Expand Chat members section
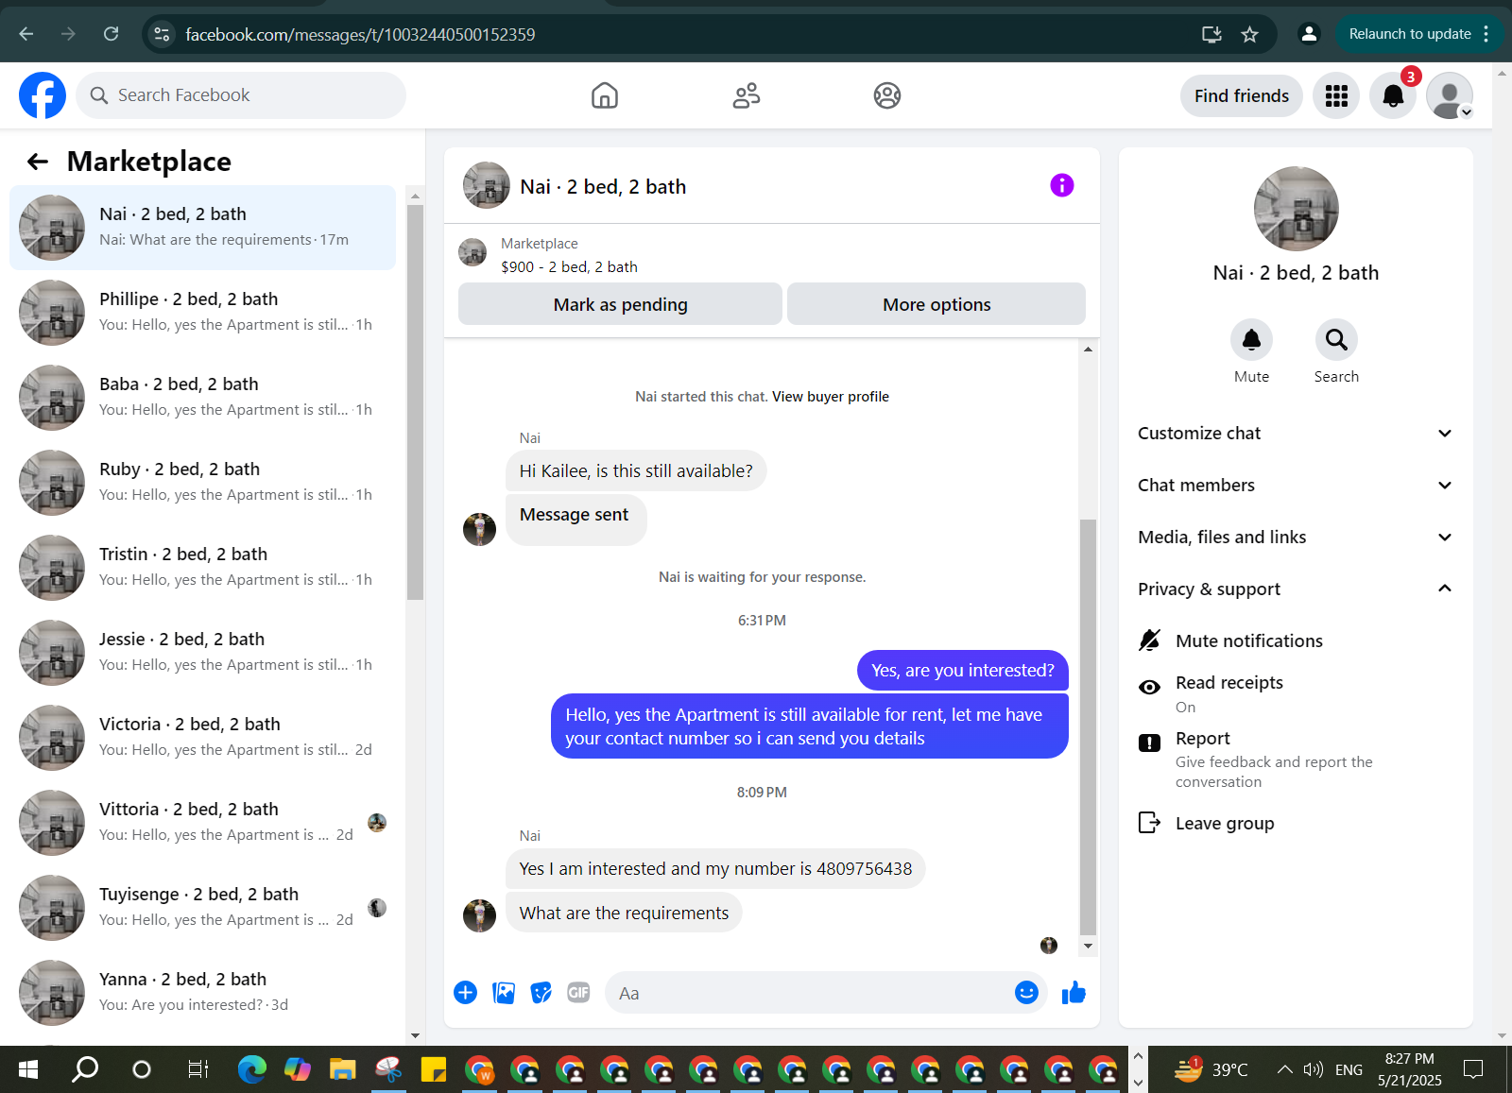 click(1297, 486)
